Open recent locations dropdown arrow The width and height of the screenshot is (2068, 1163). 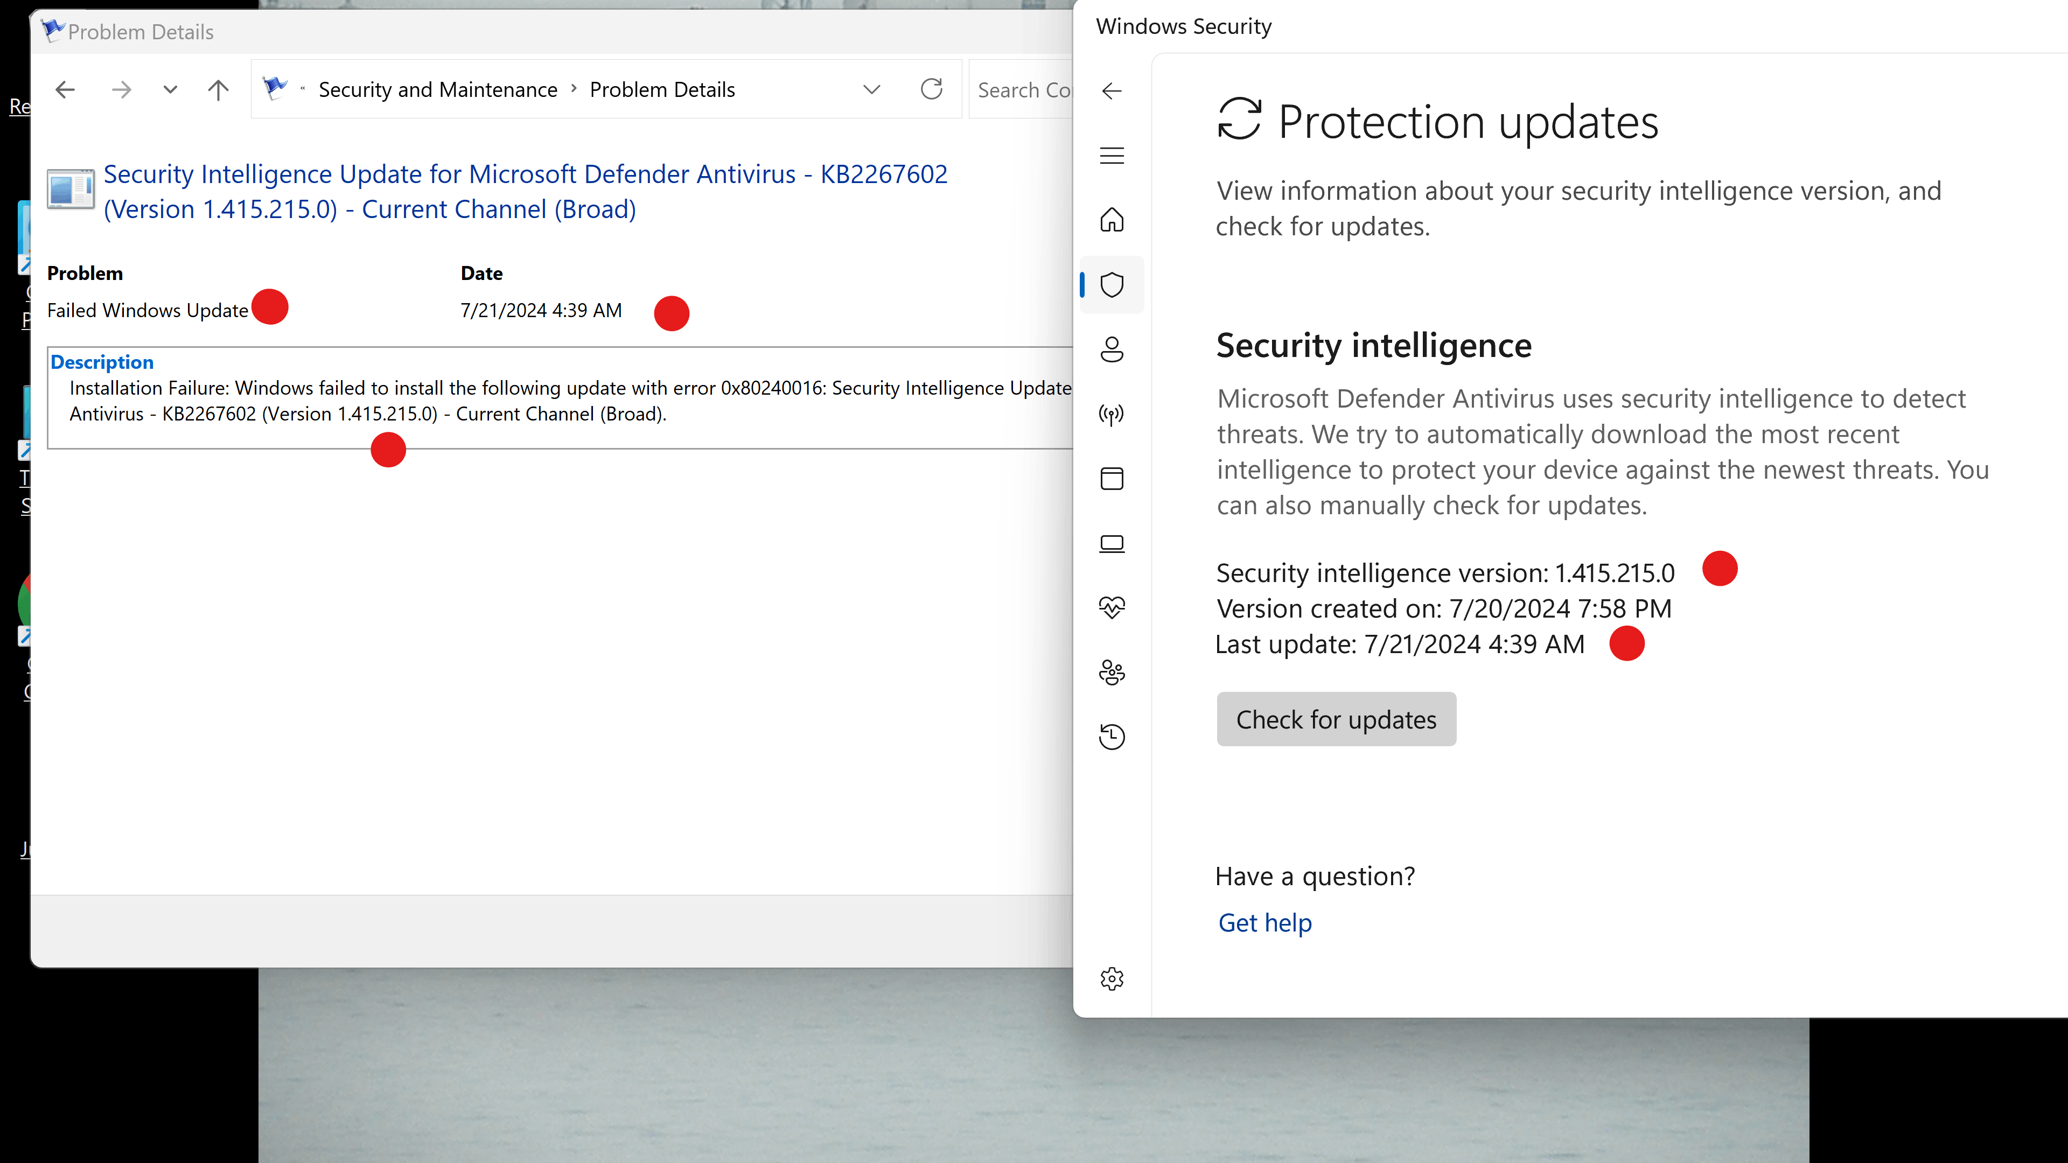click(x=170, y=89)
